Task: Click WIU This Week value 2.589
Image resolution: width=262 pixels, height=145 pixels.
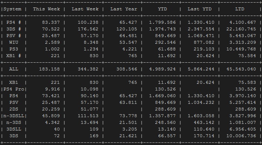Action: (52, 42)
